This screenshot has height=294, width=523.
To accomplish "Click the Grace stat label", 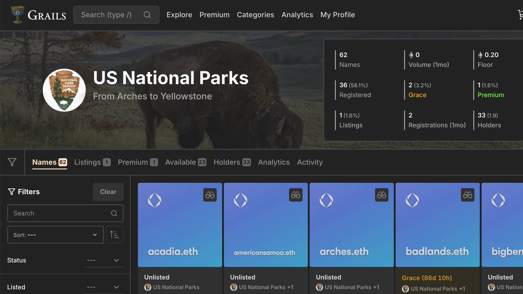I will point(418,95).
